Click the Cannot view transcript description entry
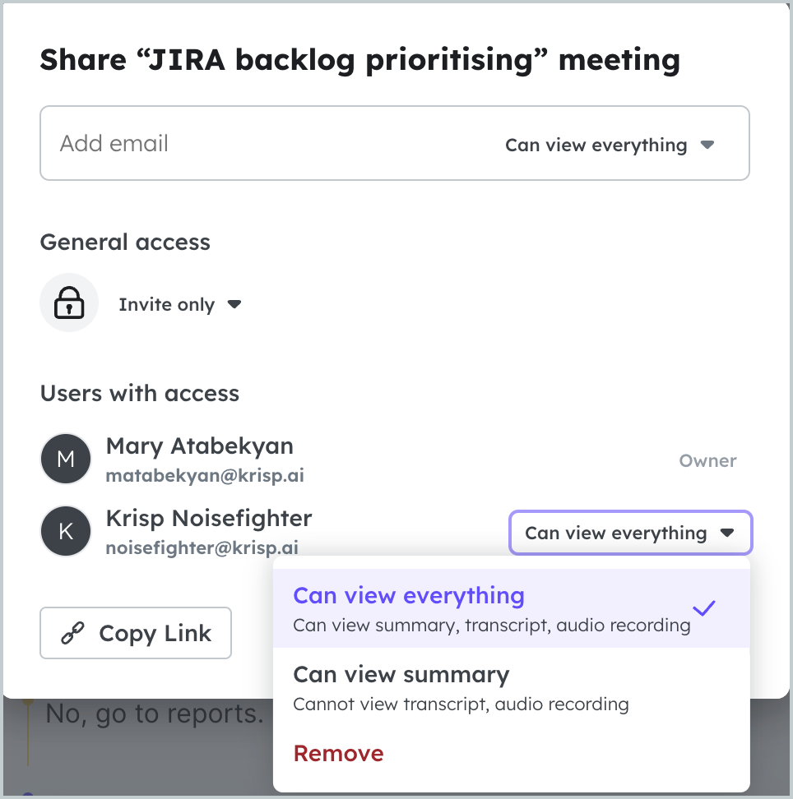The height and width of the screenshot is (799, 793). click(x=461, y=704)
